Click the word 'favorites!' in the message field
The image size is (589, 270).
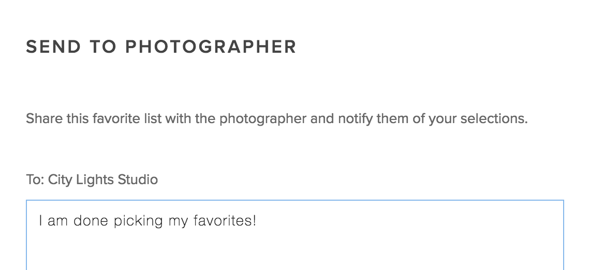coord(225,222)
